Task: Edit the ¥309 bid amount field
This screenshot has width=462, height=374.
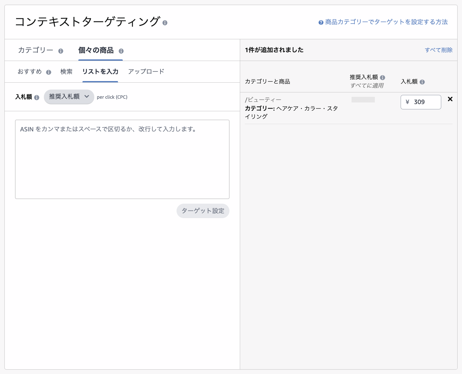Action: [x=421, y=102]
